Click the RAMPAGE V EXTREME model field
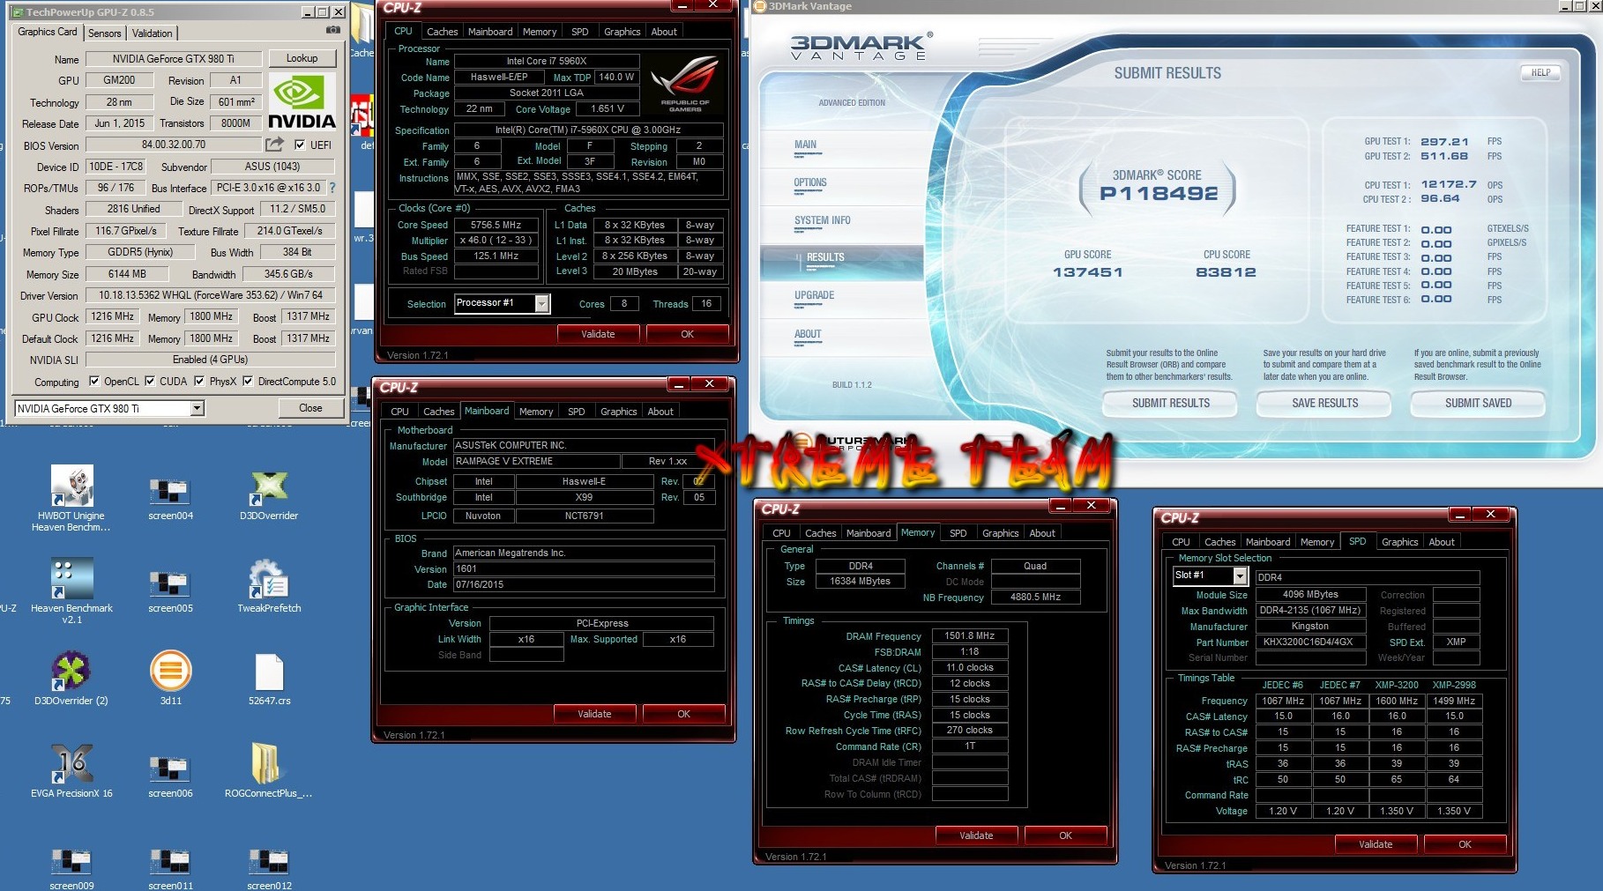Screen dimensions: 1603x891 (x=536, y=461)
